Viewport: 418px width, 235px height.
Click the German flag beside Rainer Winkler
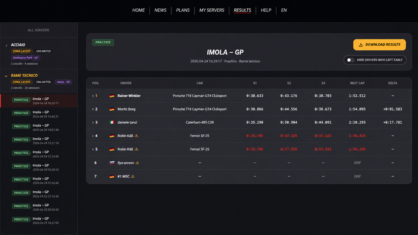click(x=112, y=96)
